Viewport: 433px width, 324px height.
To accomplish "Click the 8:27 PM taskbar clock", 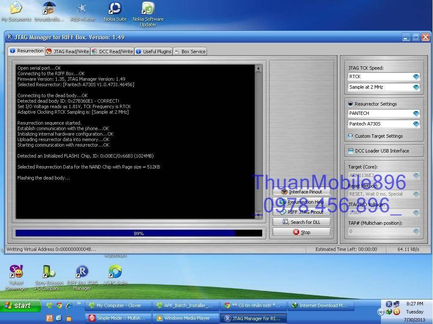I will (x=414, y=304).
